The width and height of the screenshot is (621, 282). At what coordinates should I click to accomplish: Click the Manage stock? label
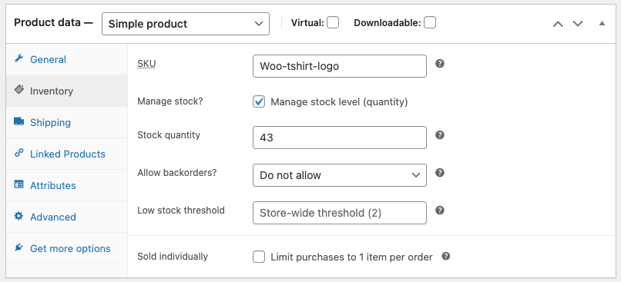(170, 101)
